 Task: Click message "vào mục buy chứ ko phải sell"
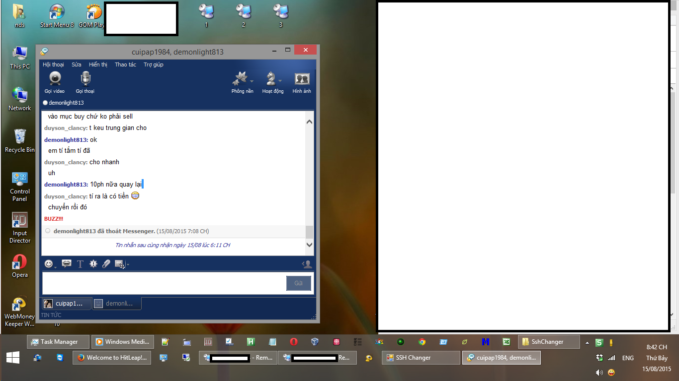tap(90, 117)
